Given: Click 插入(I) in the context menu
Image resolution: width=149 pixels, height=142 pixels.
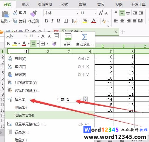Looking at the screenshot, I should pyautogui.click(x=20, y=99).
